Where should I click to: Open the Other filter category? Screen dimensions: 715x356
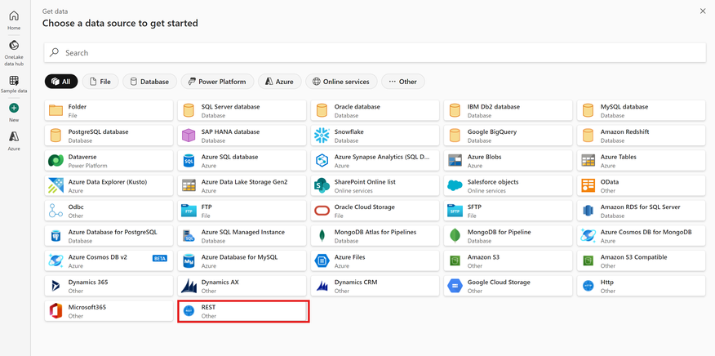(402, 81)
